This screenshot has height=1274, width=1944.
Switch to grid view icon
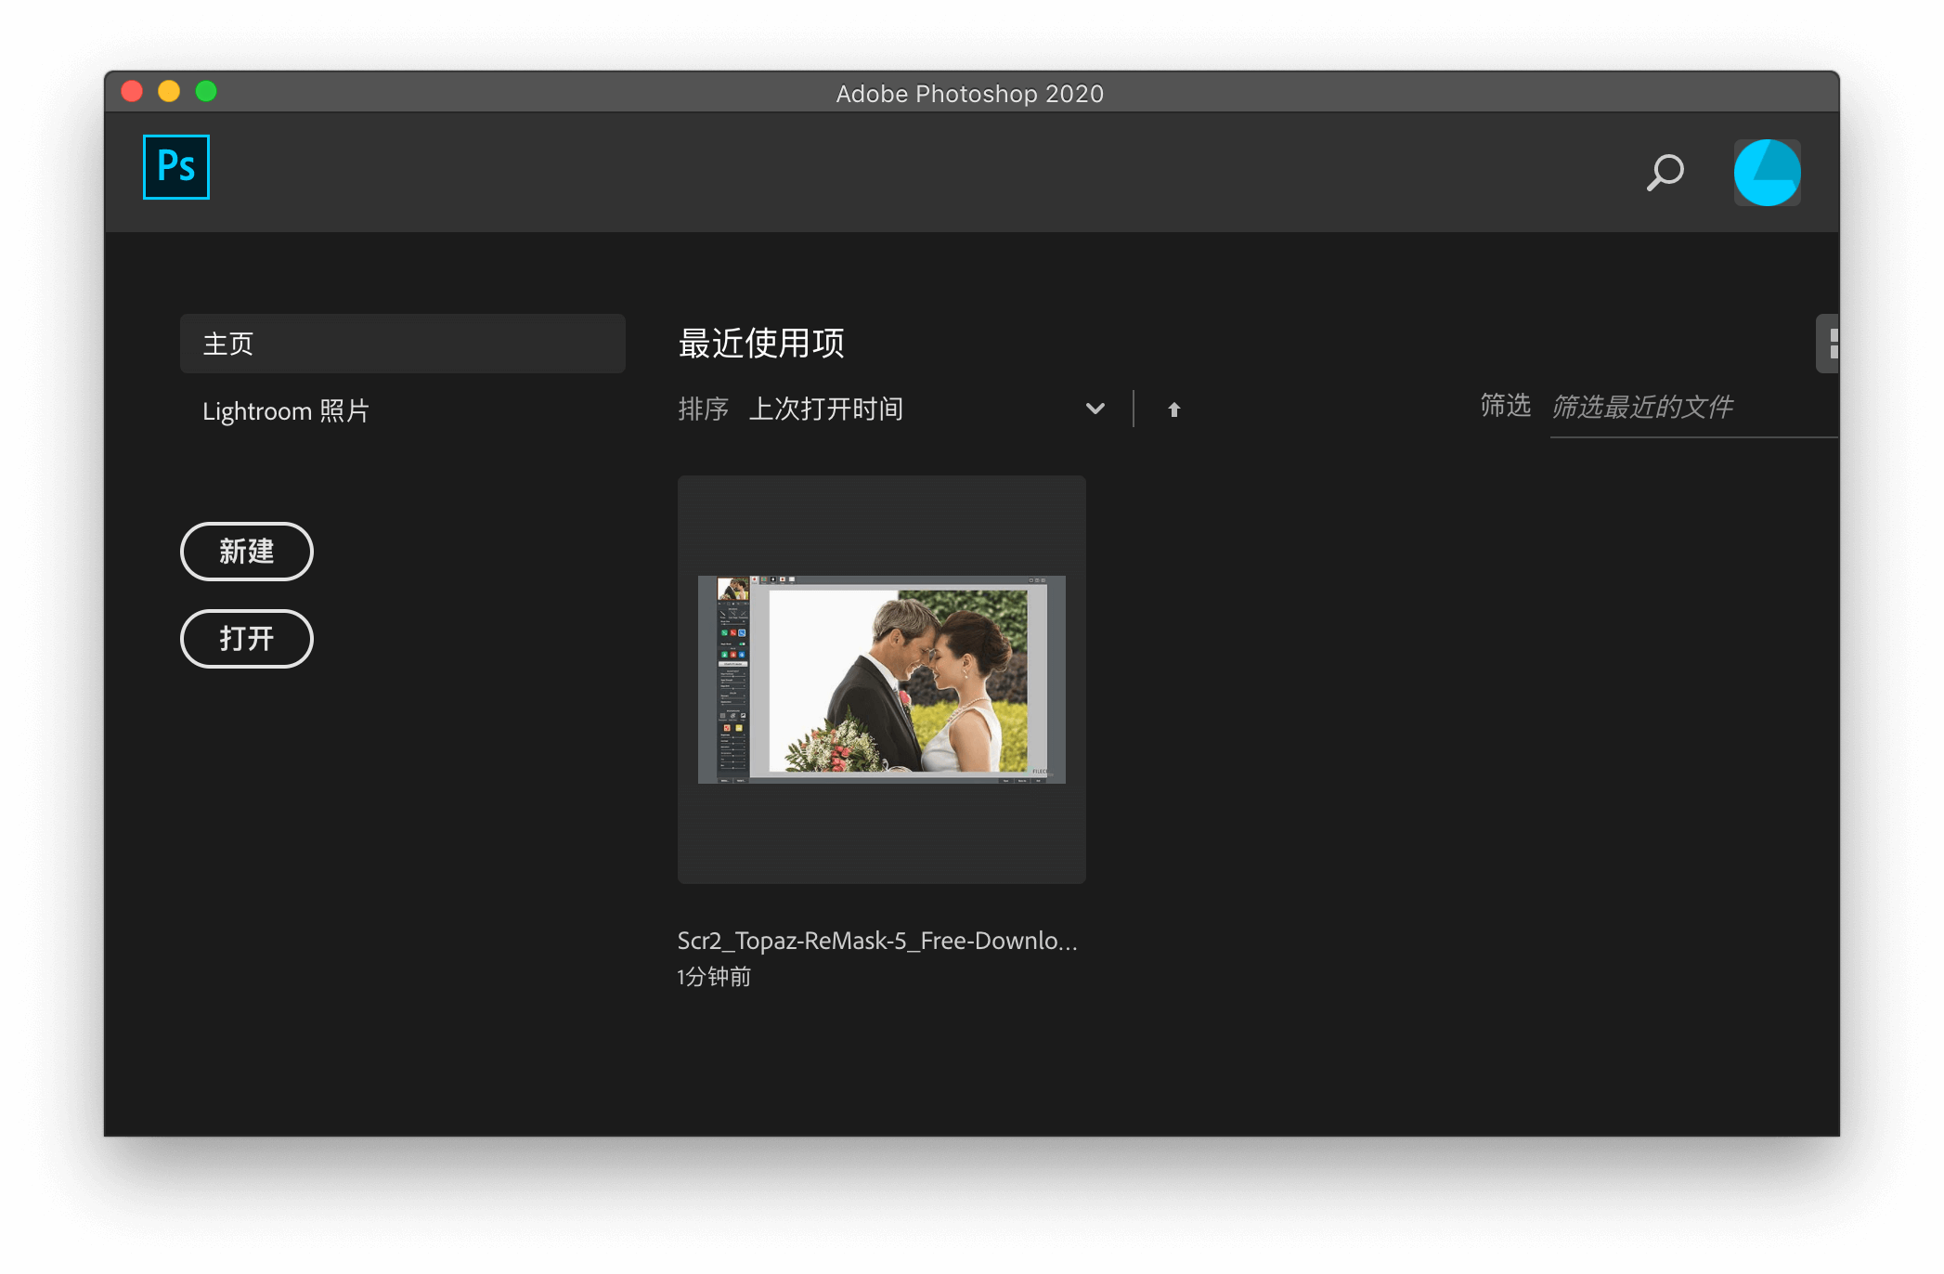1830,344
